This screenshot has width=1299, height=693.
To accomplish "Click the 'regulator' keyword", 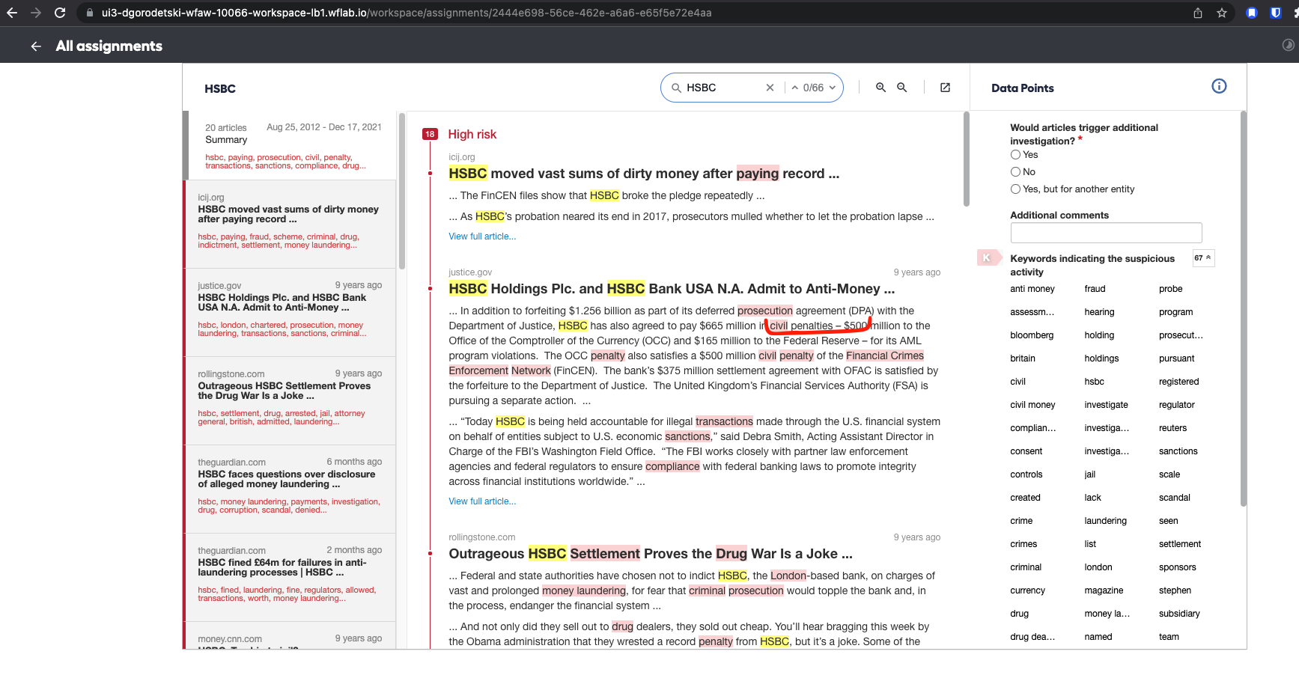I will [x=1177, y=405].
